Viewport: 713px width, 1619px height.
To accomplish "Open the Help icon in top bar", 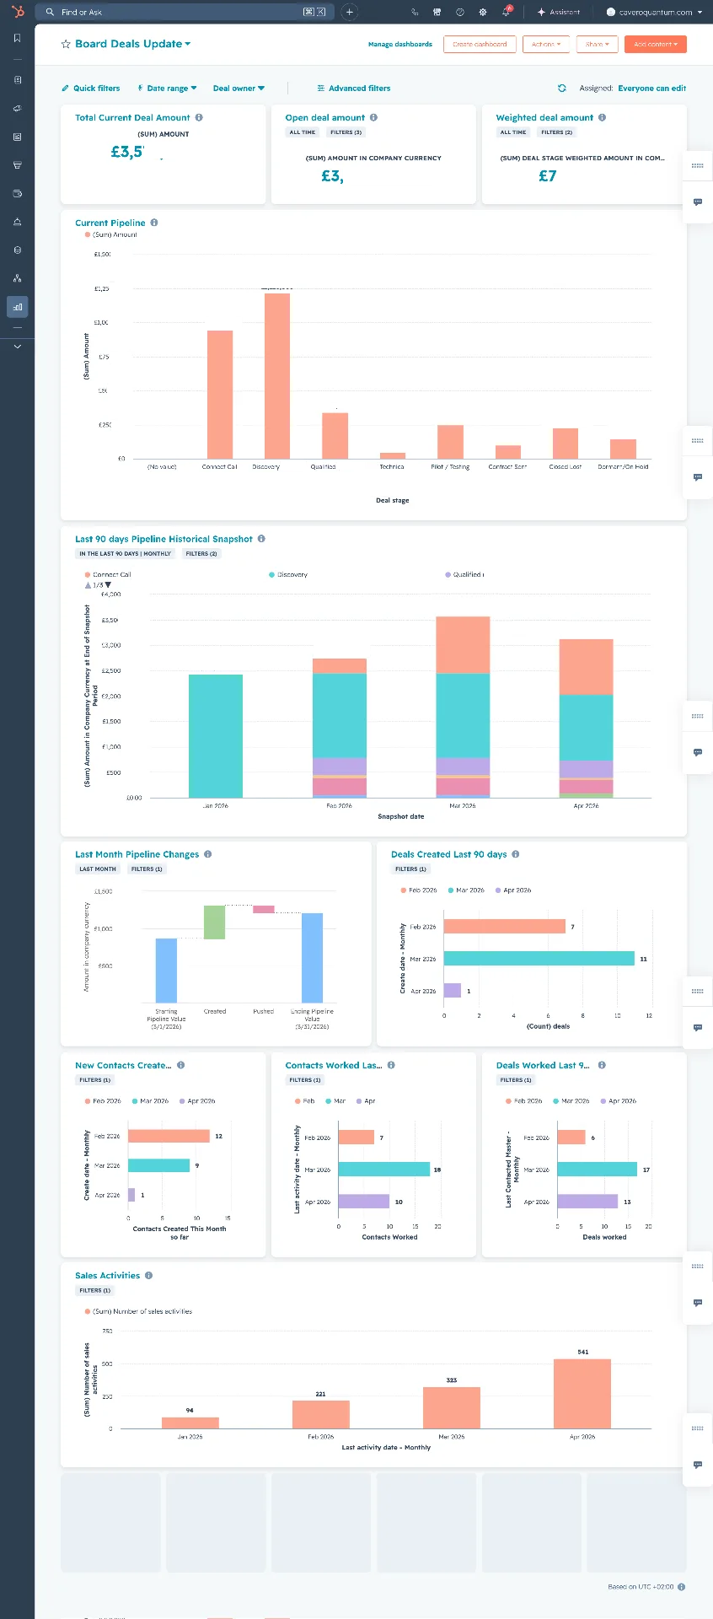I will (x=459, y=12).
